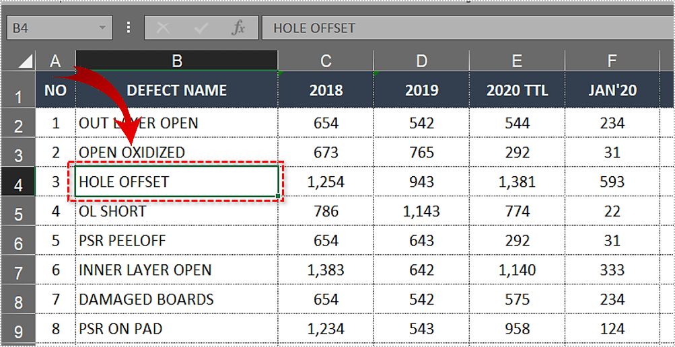Select row 4 header
This screenshot has width=675, height=347.
[x=18, y=183]
